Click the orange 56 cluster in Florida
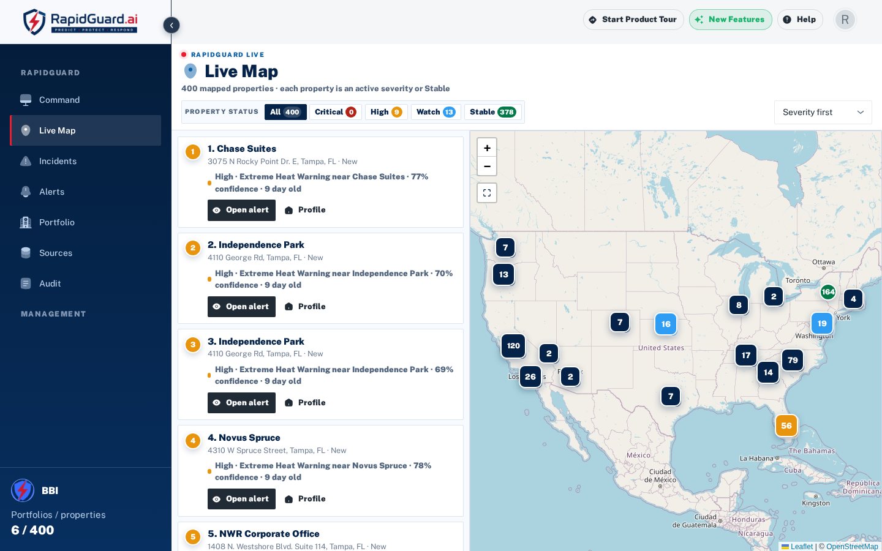Viewport: 882px width, 551px height. pos(786,425)
